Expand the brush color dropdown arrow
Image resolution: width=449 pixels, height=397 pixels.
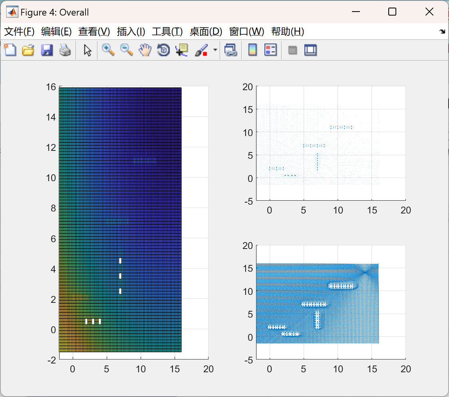[x=215, y=50]
